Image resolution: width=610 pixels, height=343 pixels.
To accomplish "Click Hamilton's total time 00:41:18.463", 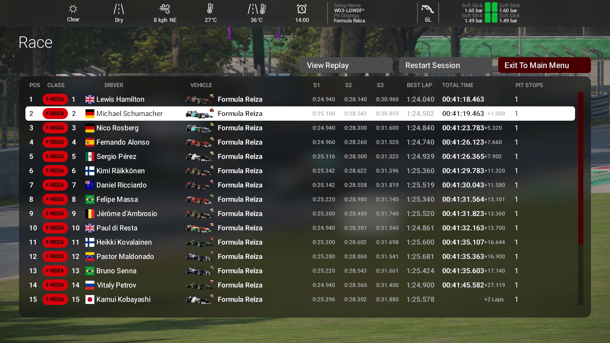I will (x=463, y=99).
